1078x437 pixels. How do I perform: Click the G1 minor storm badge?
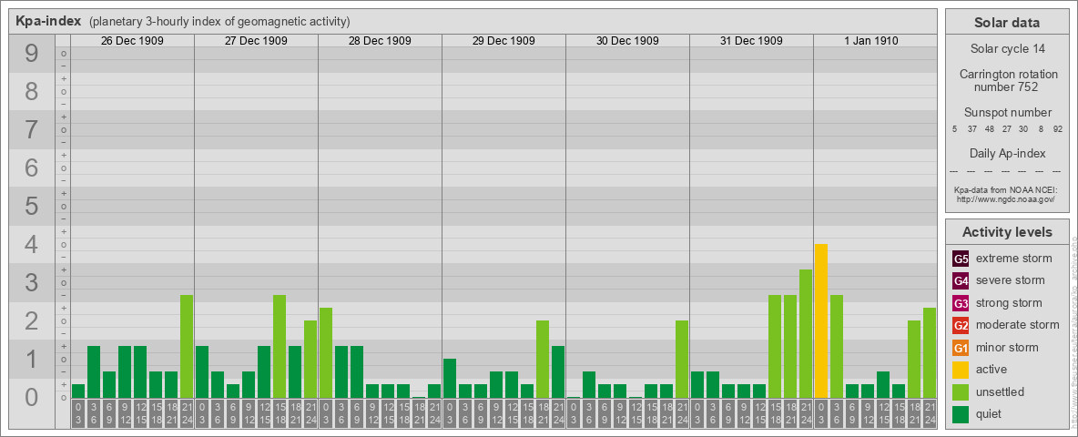coord(961,348)
